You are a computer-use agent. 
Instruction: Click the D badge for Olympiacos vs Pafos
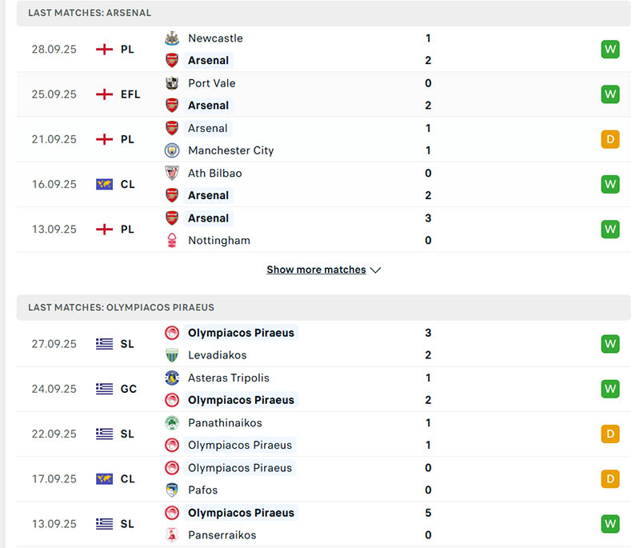(x=610, y=478)
